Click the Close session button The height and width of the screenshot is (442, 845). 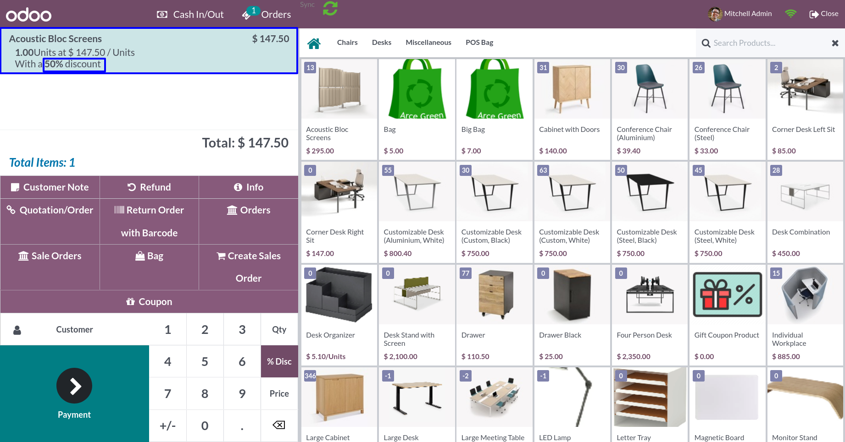coord(824,14)
